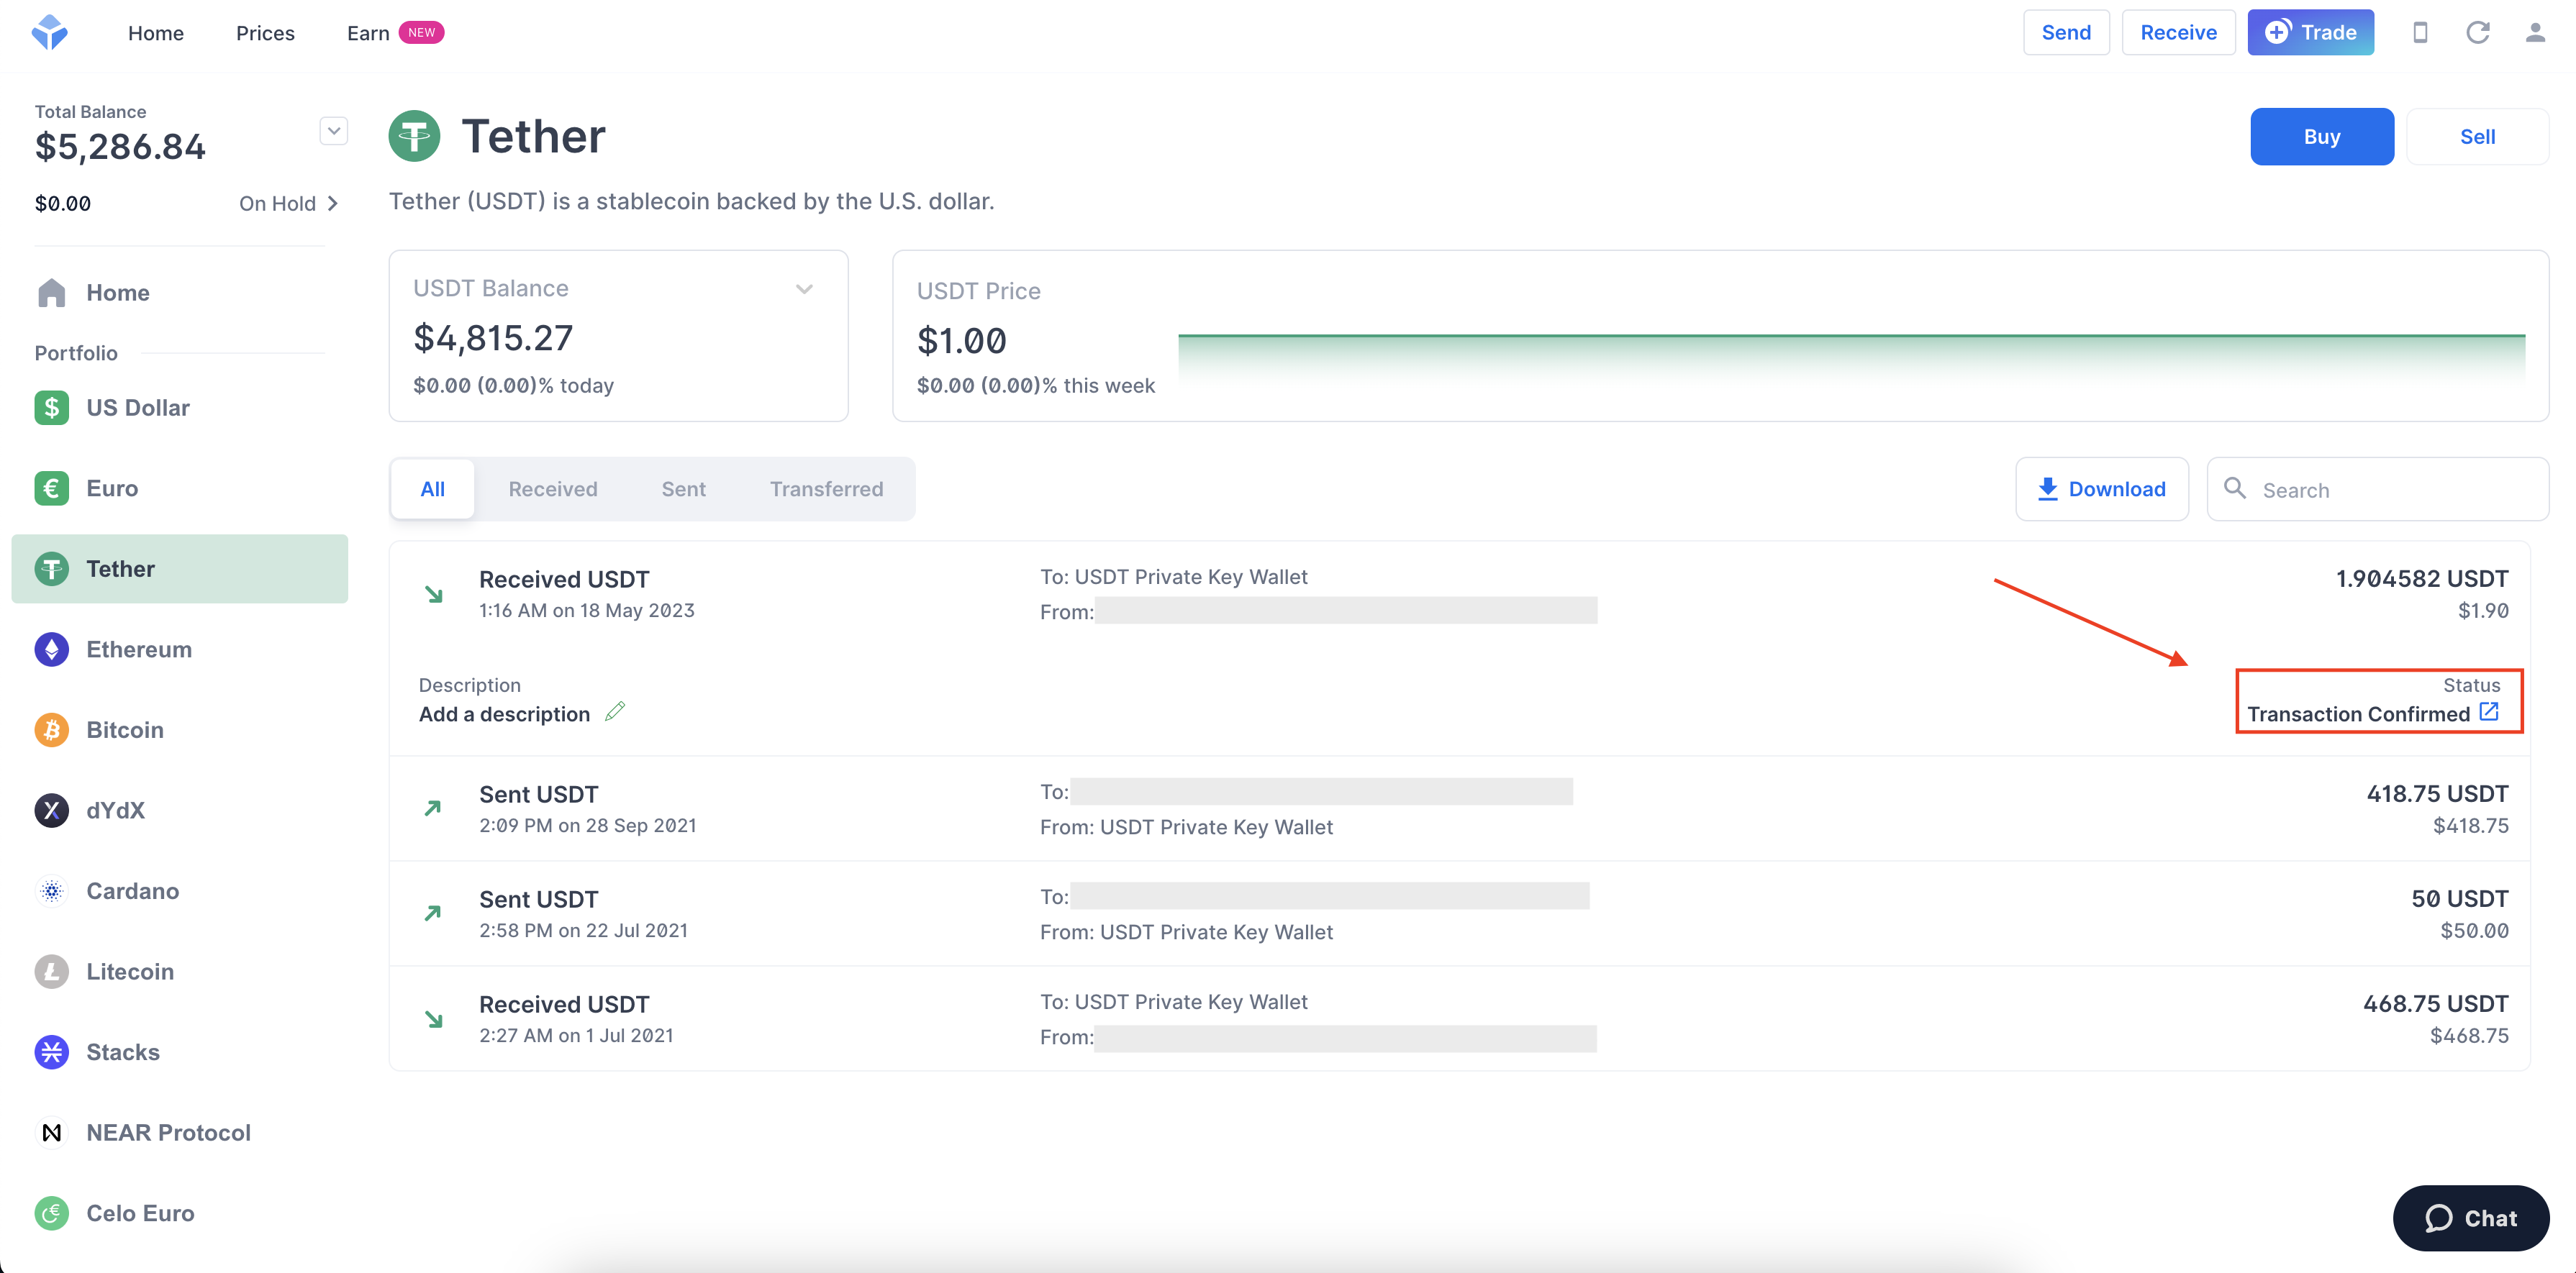Select the Sent transactions tab
The width and height of the screenshot is (2576, 1273).
pos(682,488)
